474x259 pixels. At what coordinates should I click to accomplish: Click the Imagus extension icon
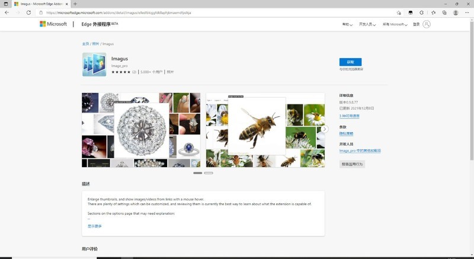click(94, 65)
